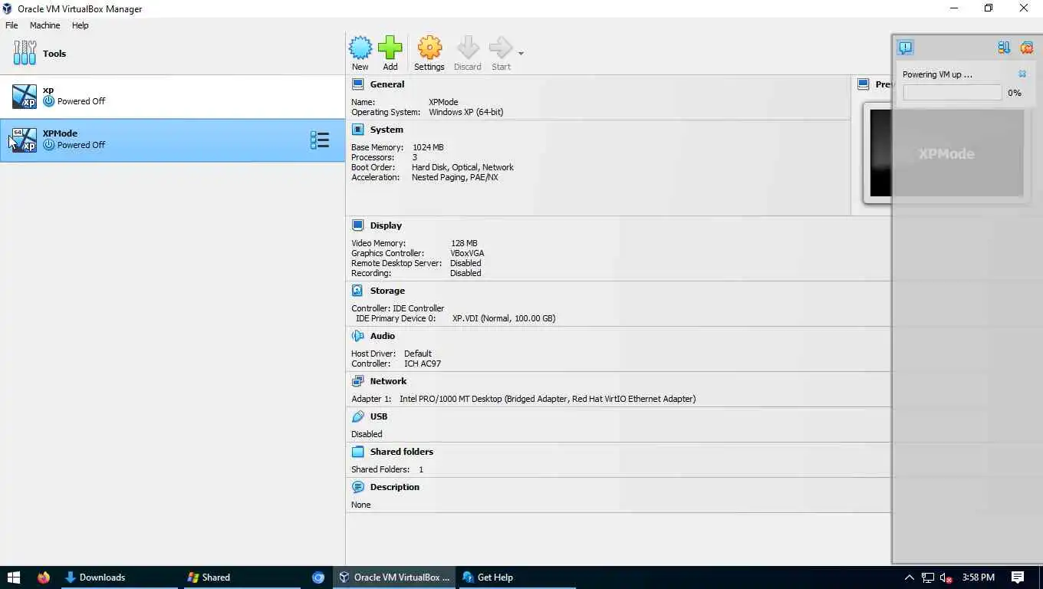1043x589 pixels.
Task: Click the Nested Paging, PAE/NX acceleration text
Action: 455,177
